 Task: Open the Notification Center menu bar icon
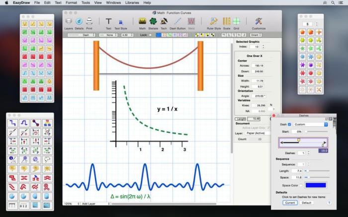click(x=341, y=2)
